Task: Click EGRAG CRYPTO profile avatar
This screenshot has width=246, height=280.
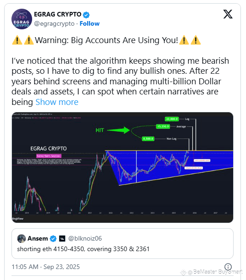Action: (22, 19)
